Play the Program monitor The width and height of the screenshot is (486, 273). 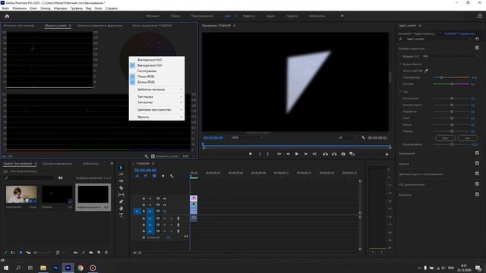click(297, 154)
